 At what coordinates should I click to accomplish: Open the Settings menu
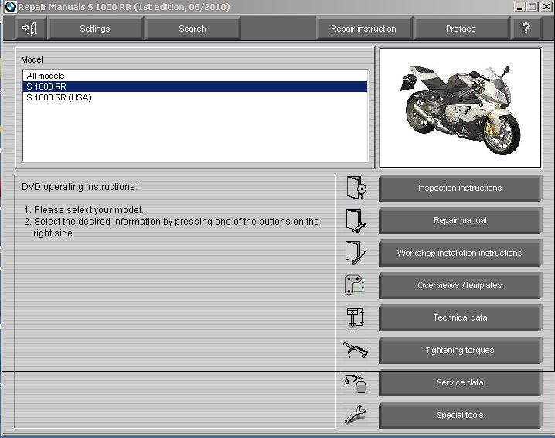point(95,29)
